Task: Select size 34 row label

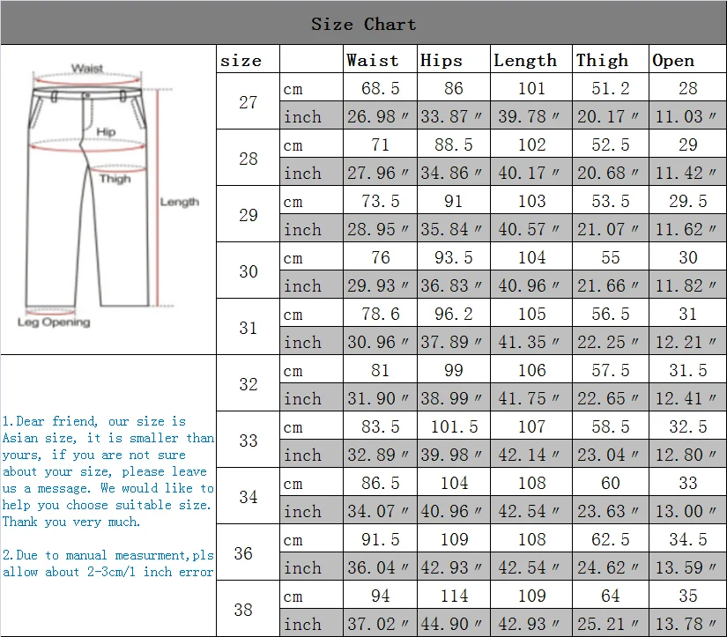Action: click(248, 497)
